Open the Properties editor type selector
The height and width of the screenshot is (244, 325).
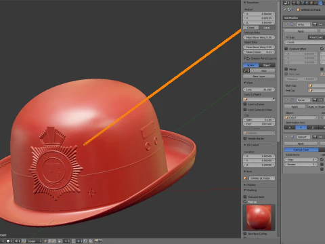pos(286,3)
